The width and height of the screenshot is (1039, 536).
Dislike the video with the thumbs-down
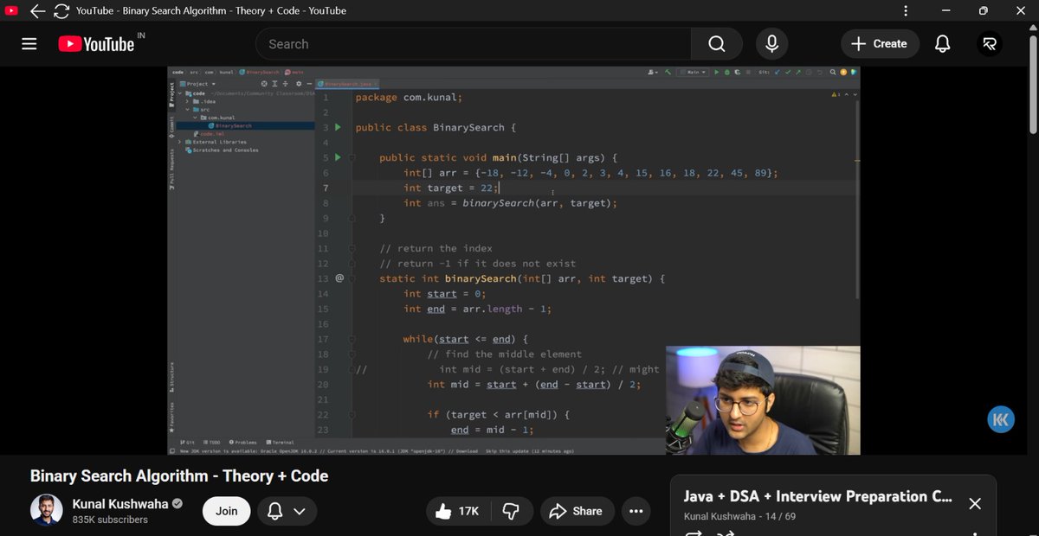click(511, 511)
